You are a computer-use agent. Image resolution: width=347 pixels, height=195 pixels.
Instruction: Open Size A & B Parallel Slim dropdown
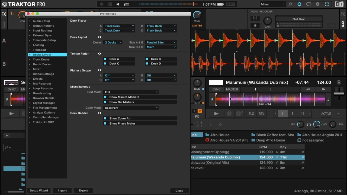click(161, 43)
